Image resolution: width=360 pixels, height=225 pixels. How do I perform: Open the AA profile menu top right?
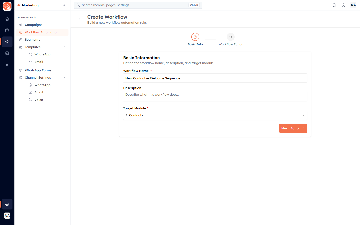[353, 5]
